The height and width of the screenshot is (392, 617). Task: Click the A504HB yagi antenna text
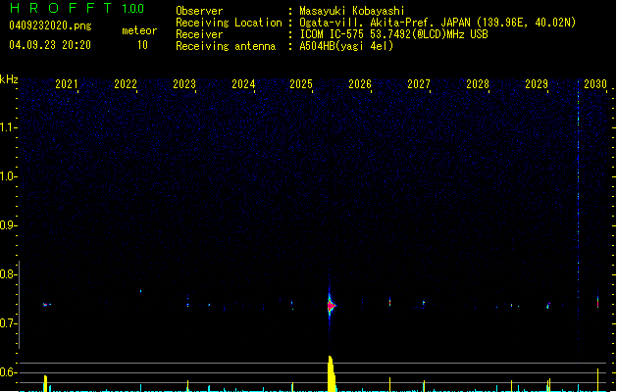click(x=346, y=46)
